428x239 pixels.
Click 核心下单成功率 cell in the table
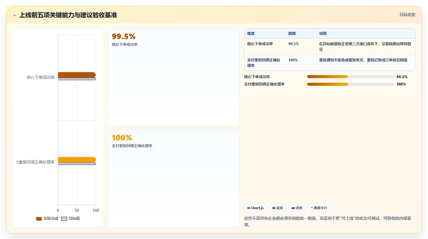pyautogui.click(x=260, y=44)
